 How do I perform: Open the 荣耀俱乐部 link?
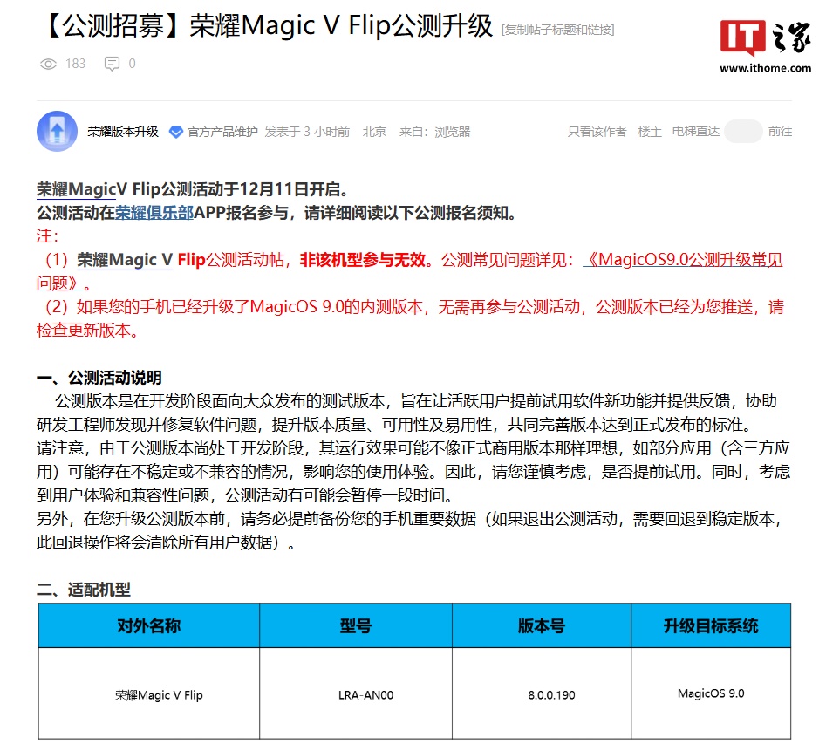point(154,213)
